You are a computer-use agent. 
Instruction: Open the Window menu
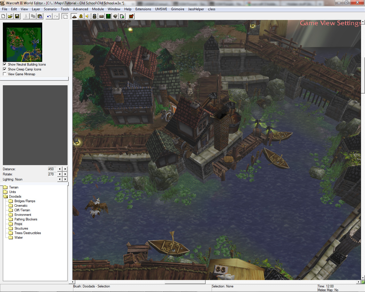[x=114, y=9]
